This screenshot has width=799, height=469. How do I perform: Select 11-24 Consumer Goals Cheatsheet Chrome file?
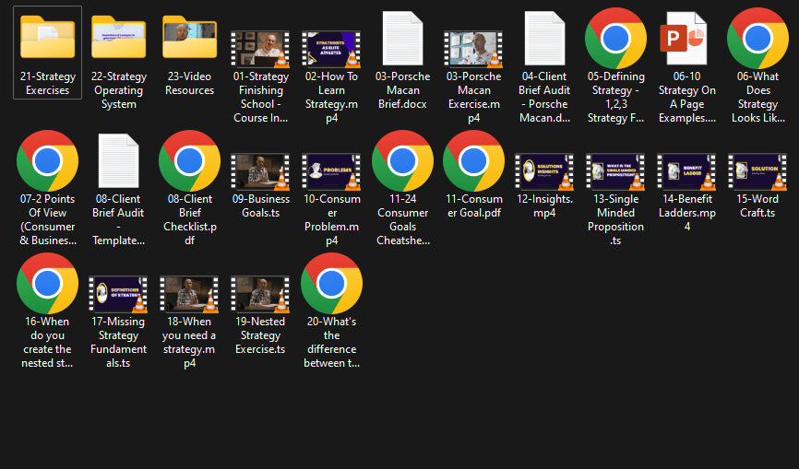[x=402, y=160]
